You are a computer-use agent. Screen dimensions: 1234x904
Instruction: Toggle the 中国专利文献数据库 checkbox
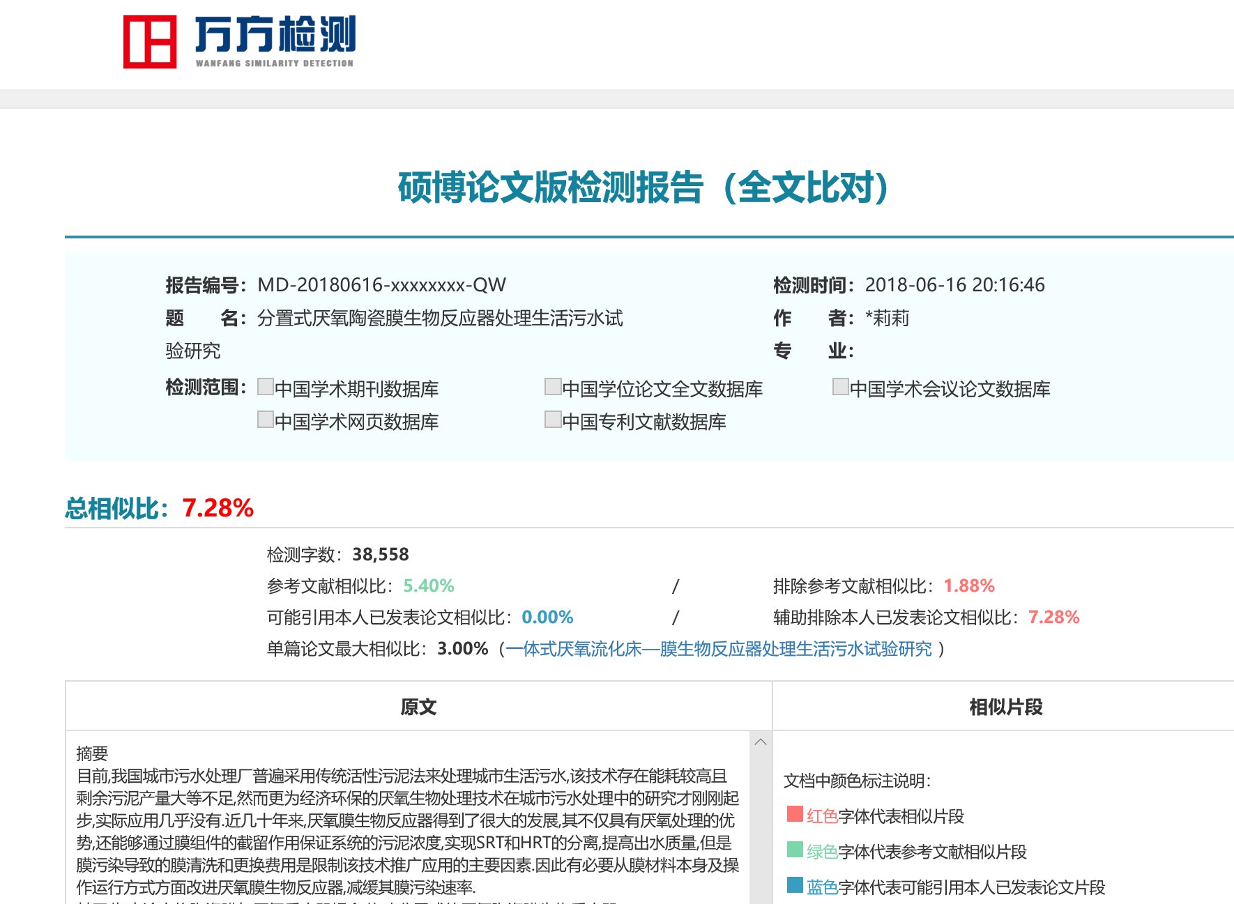pos(553,420)
